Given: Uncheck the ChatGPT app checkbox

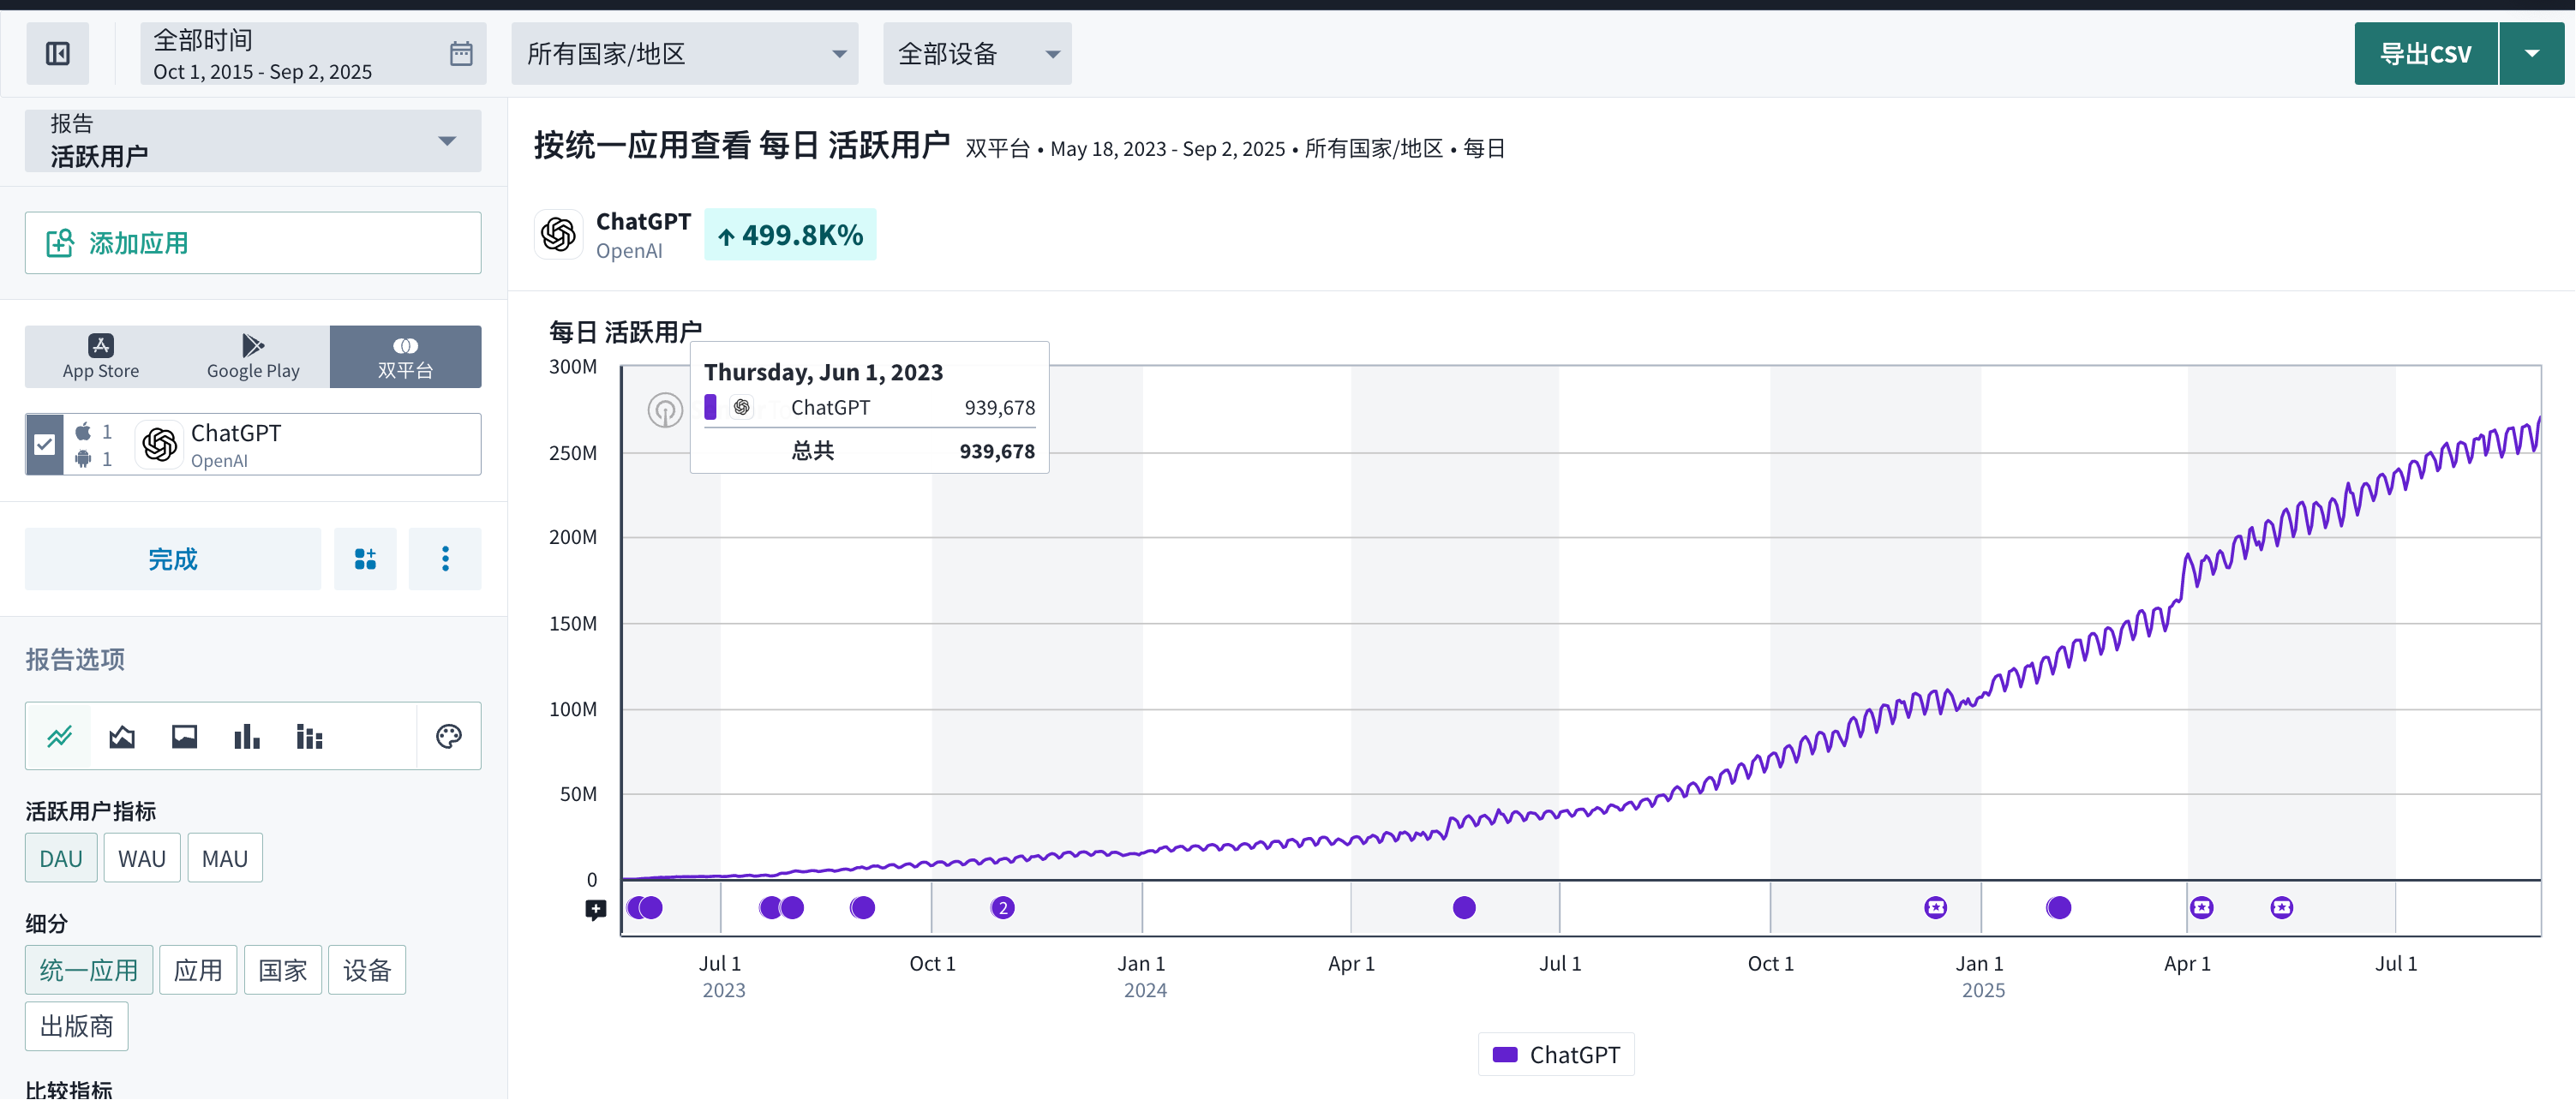Looking at the screenshot, I should tap(44, 444).
